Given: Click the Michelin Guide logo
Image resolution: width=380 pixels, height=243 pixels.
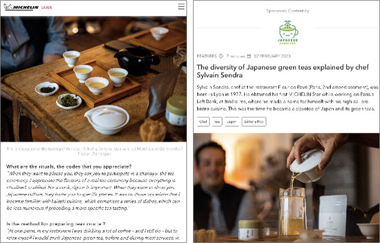Looking at the screenshot, I should coord(28,7).
